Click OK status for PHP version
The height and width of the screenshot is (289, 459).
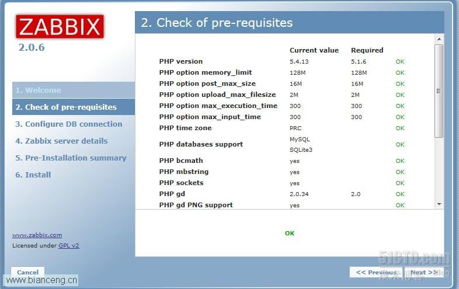pos(400,62)
